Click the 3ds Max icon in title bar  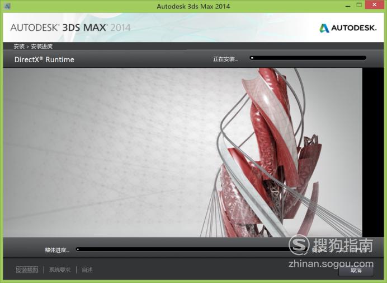[7, 6]
